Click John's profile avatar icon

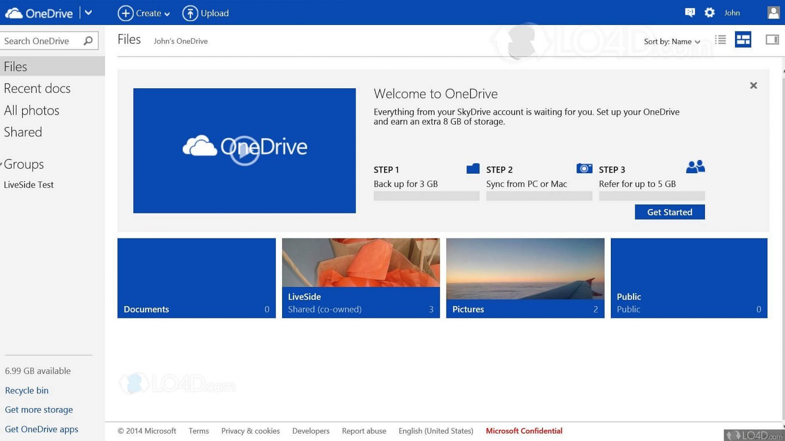point(773,13)
